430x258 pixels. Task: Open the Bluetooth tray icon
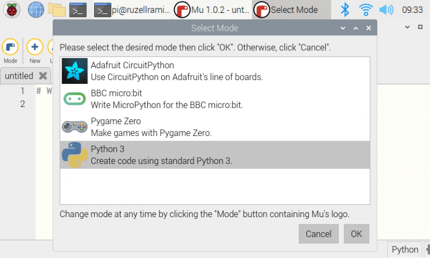point(345,10)
